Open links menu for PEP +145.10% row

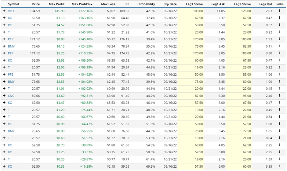point(279,39)
